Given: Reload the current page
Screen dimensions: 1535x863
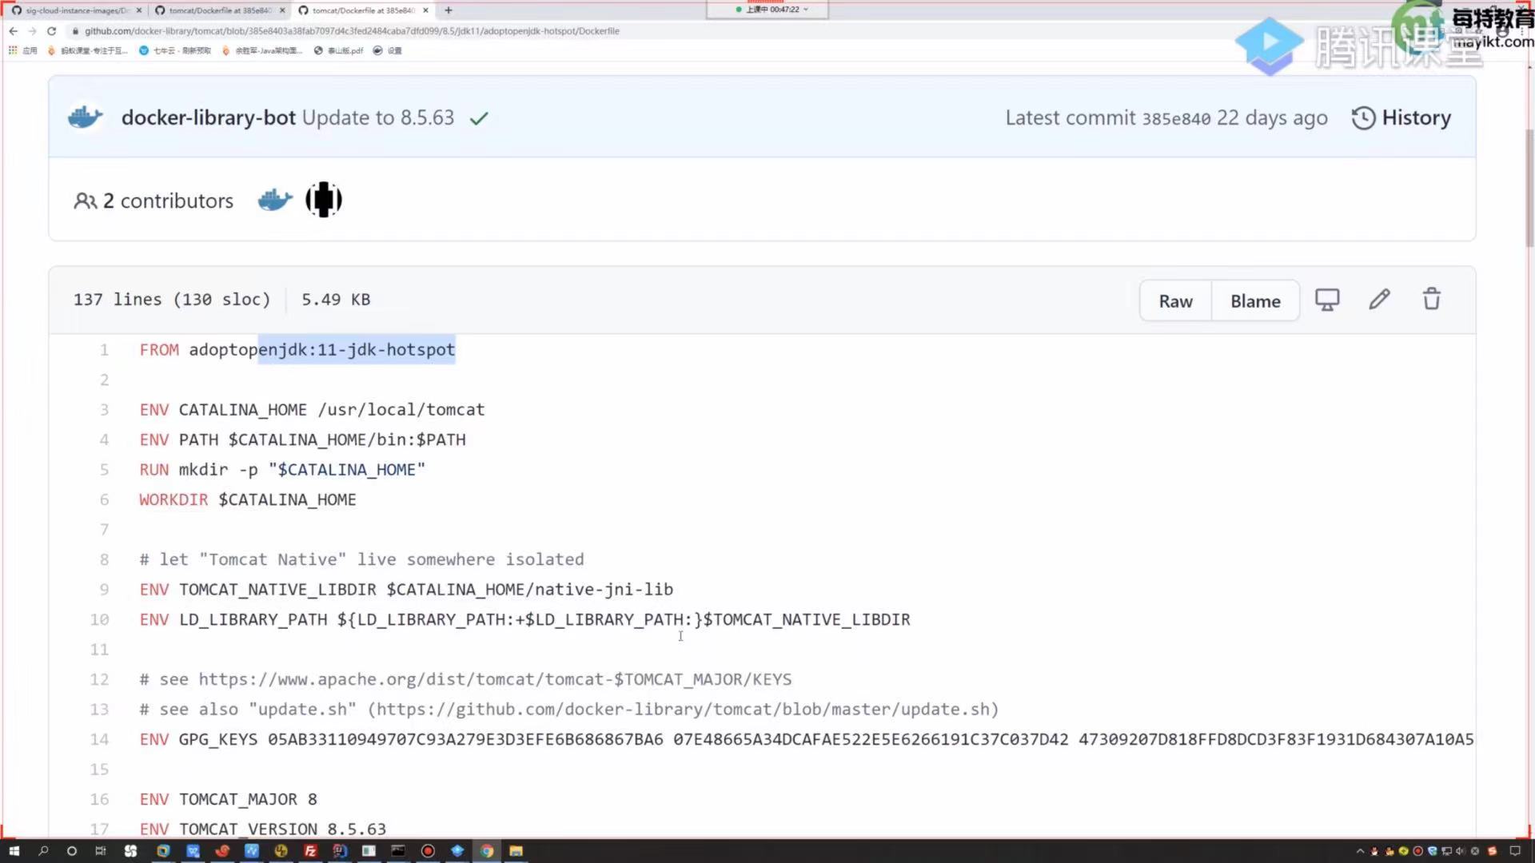Looking at the screenshot, I should tap(52, 31).
